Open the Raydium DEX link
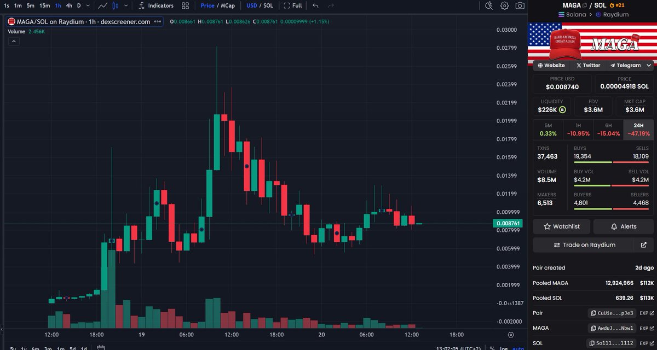 (611, 14)
